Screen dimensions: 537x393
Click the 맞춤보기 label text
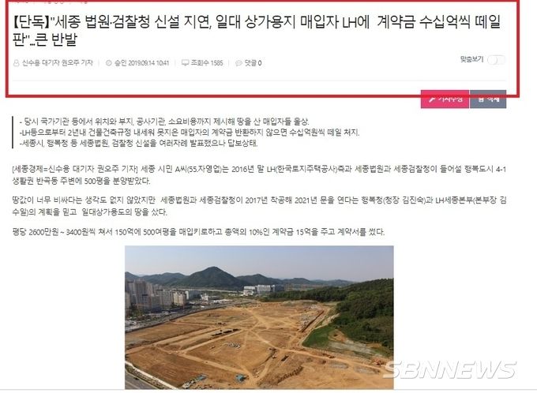click(x=471, y=59)
